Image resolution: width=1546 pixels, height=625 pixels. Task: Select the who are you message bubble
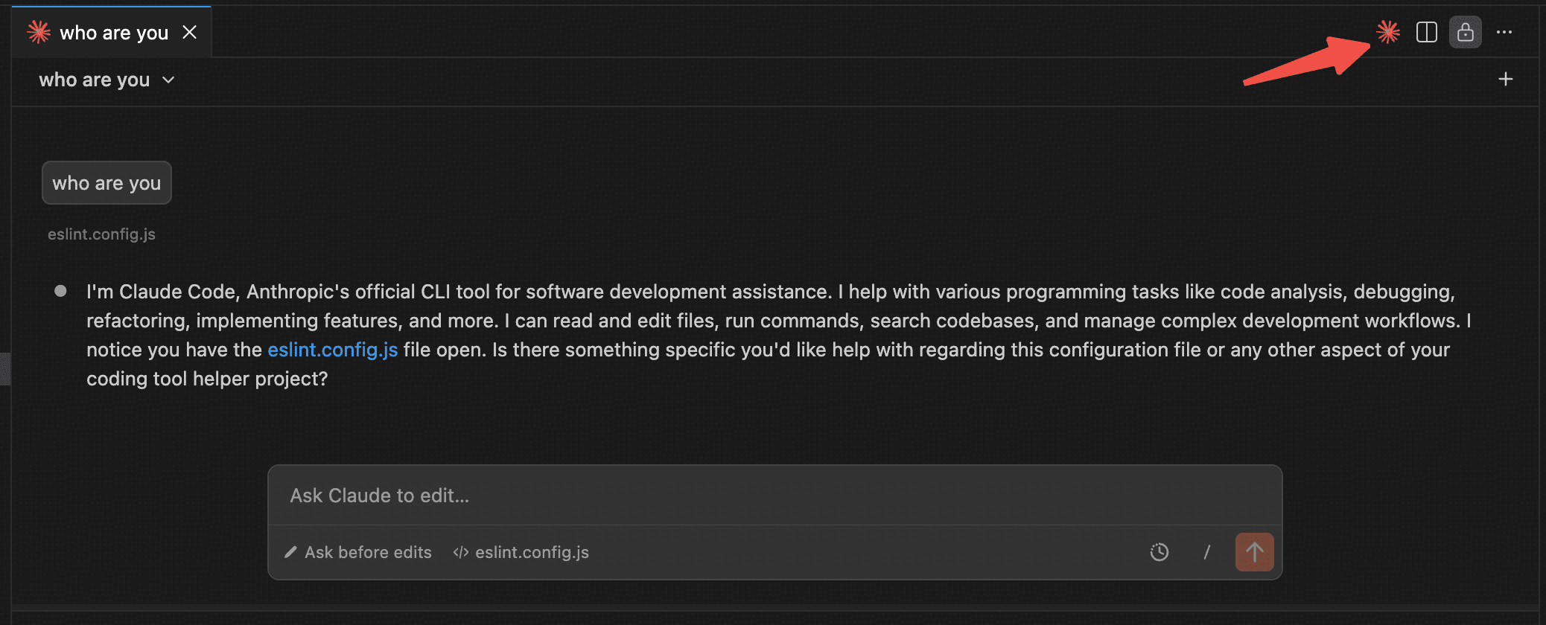pyautogui.click(x=106, y=182)
